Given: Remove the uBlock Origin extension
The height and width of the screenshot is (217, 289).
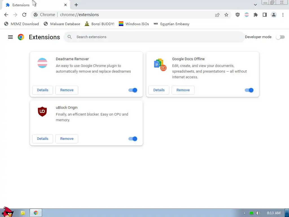Looking at the screenshot, I should (67, 139).
